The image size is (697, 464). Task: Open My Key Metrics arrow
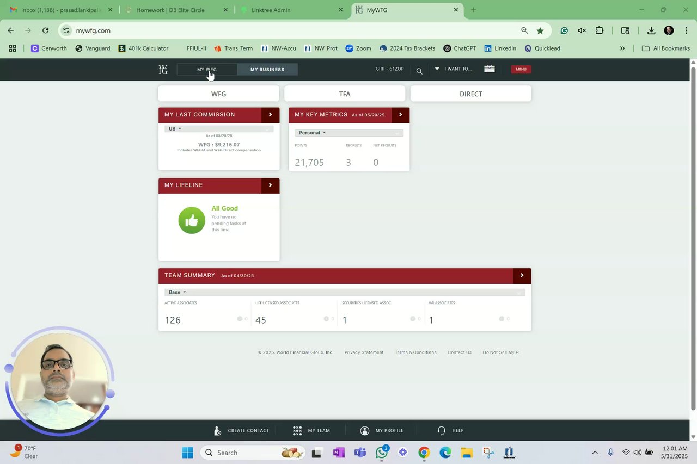[401, 115]
